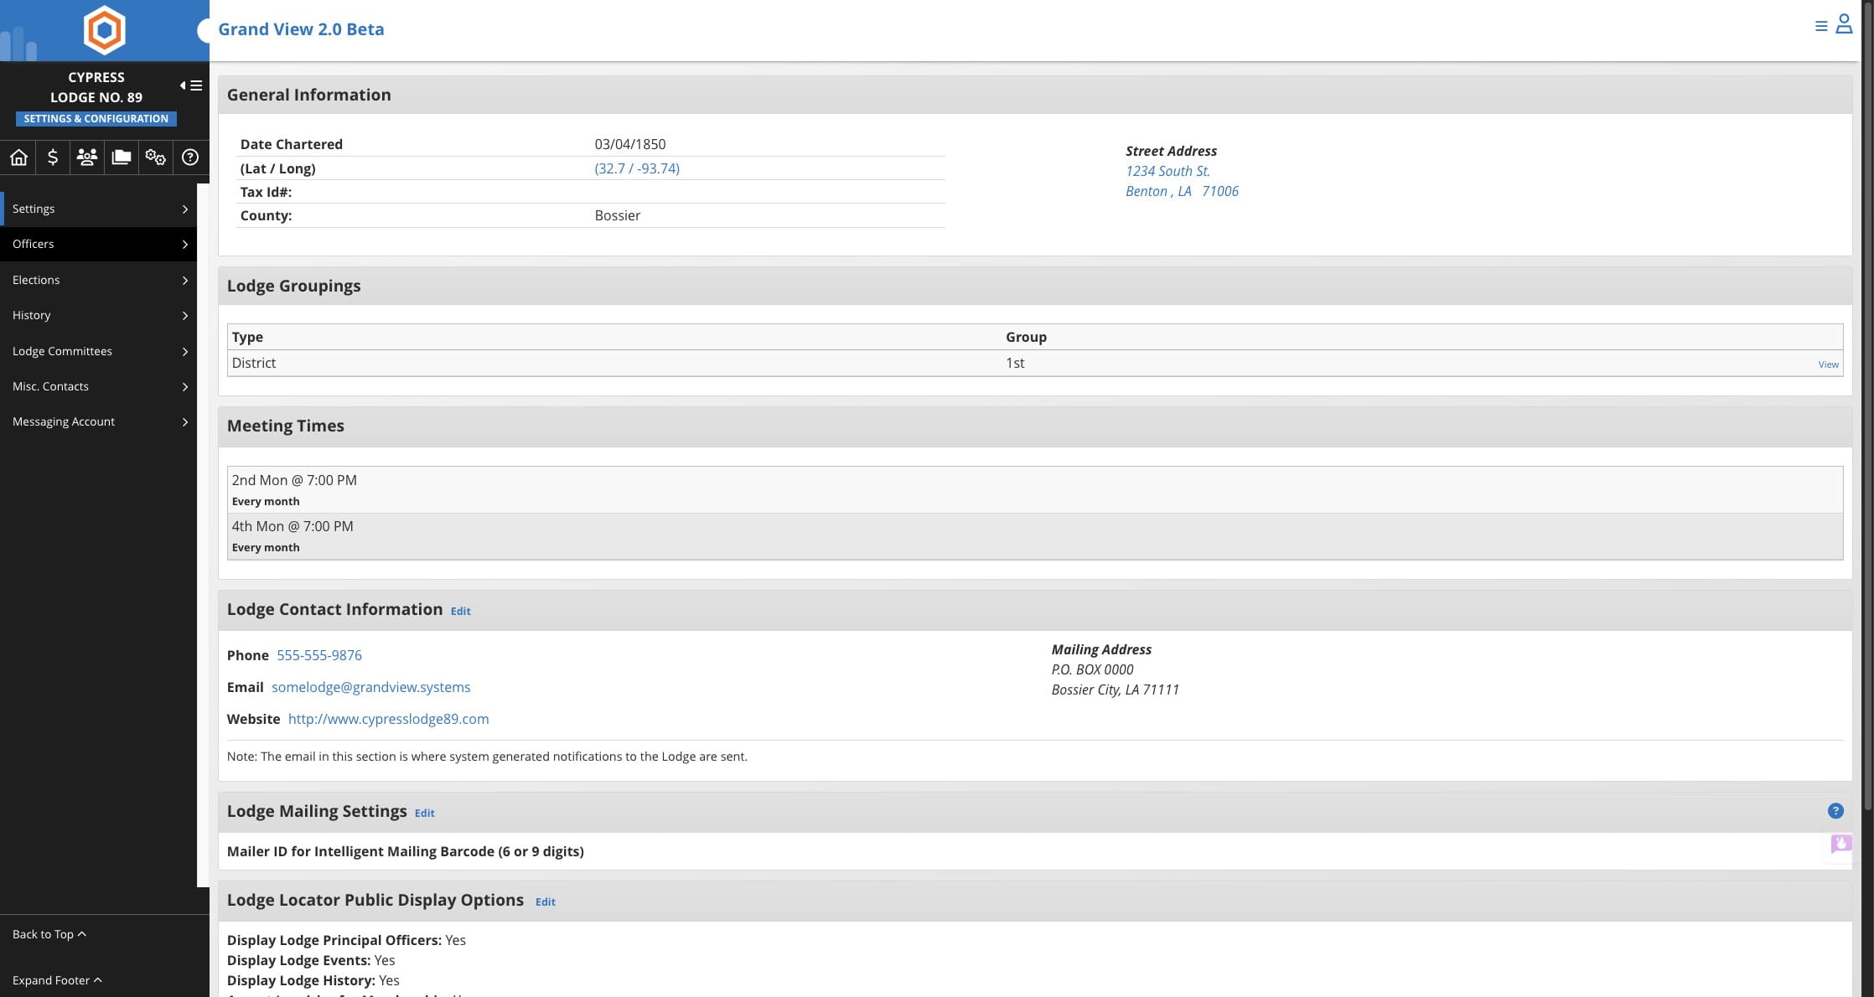Click View link for District grouping

(x=1828, y=364)
